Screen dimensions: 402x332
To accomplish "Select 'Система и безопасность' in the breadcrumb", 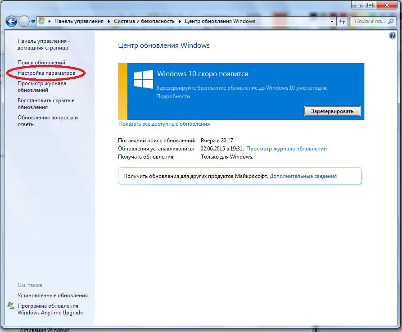I will (145, 21).
